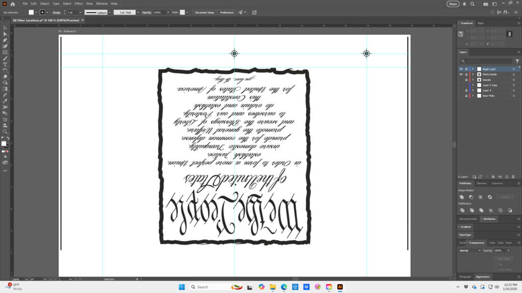Select the Direct Selection tool
522x293 pixels.
(x=5, y=34)
